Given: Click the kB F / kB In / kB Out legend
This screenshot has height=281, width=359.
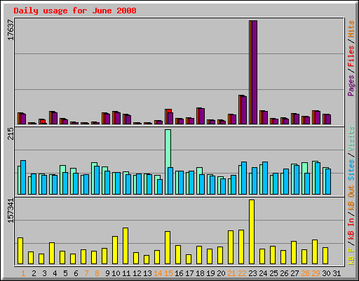Looking at the screenshot, I should [351, 225].
